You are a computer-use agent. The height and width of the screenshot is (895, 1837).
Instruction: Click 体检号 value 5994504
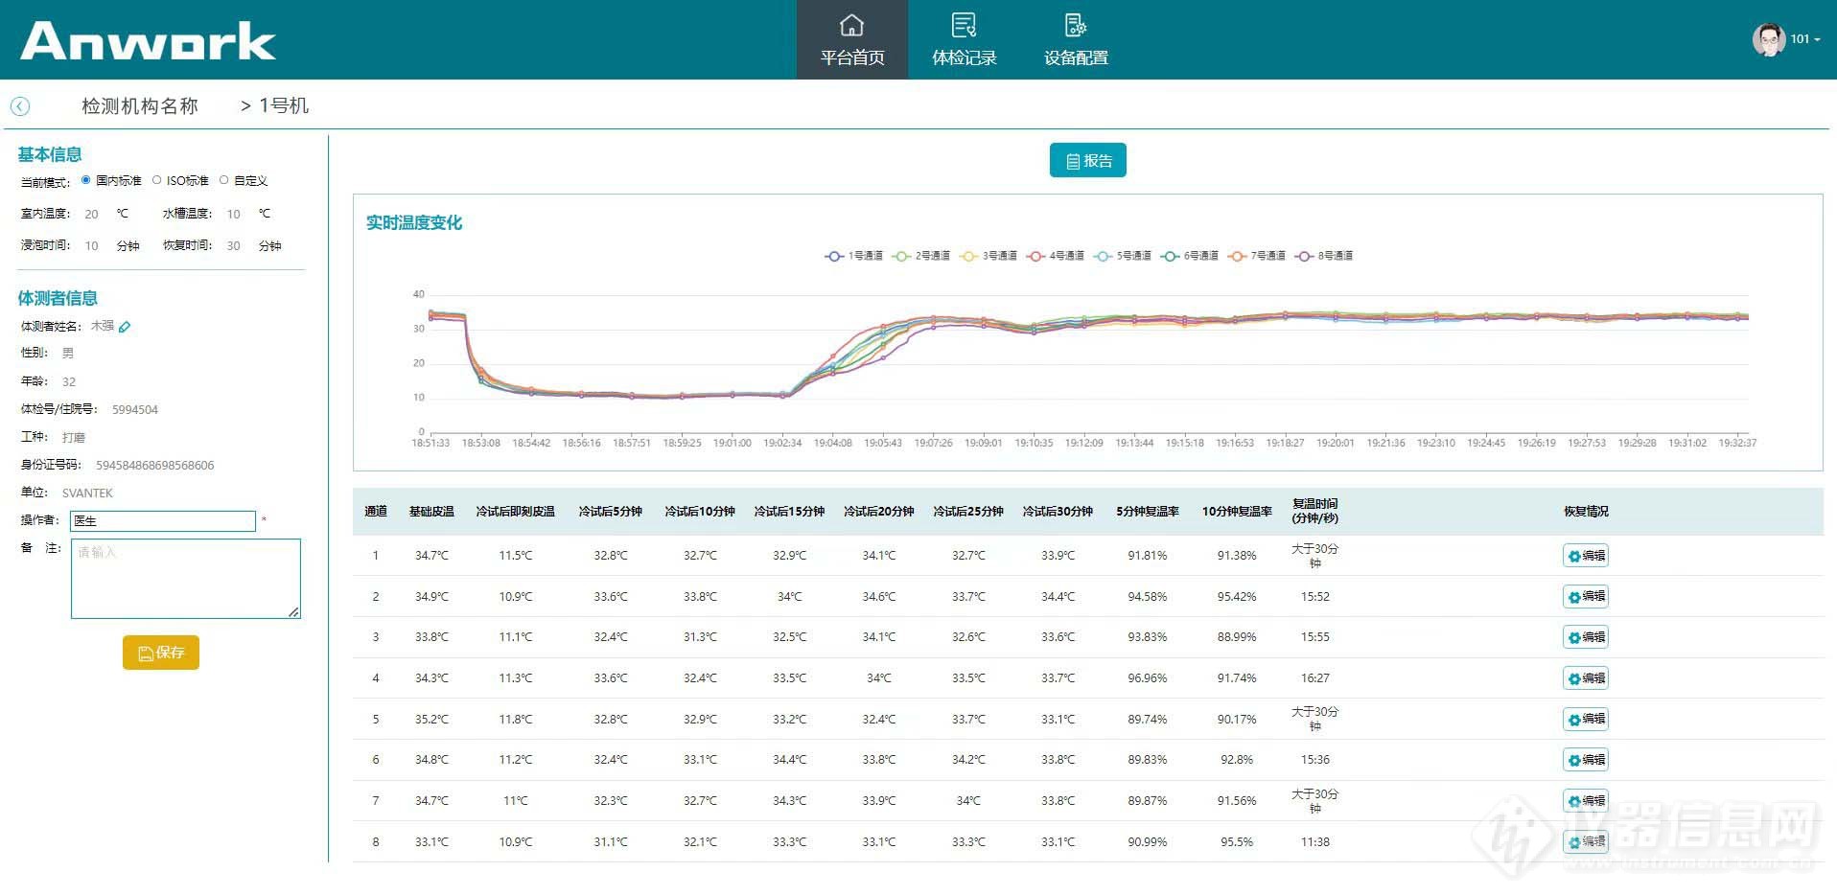[x=135, y=410]
